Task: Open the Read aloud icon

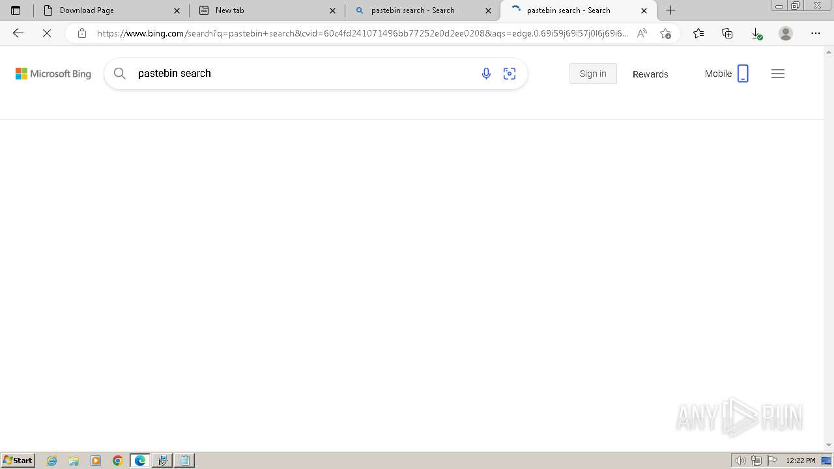Action: click(642, 33)
